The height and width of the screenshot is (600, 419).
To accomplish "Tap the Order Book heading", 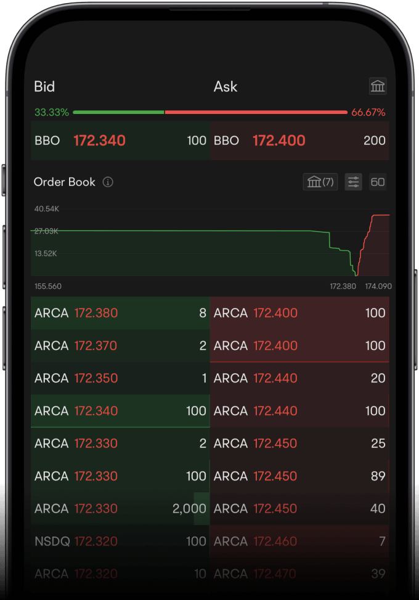I will (x=64, y=182).
